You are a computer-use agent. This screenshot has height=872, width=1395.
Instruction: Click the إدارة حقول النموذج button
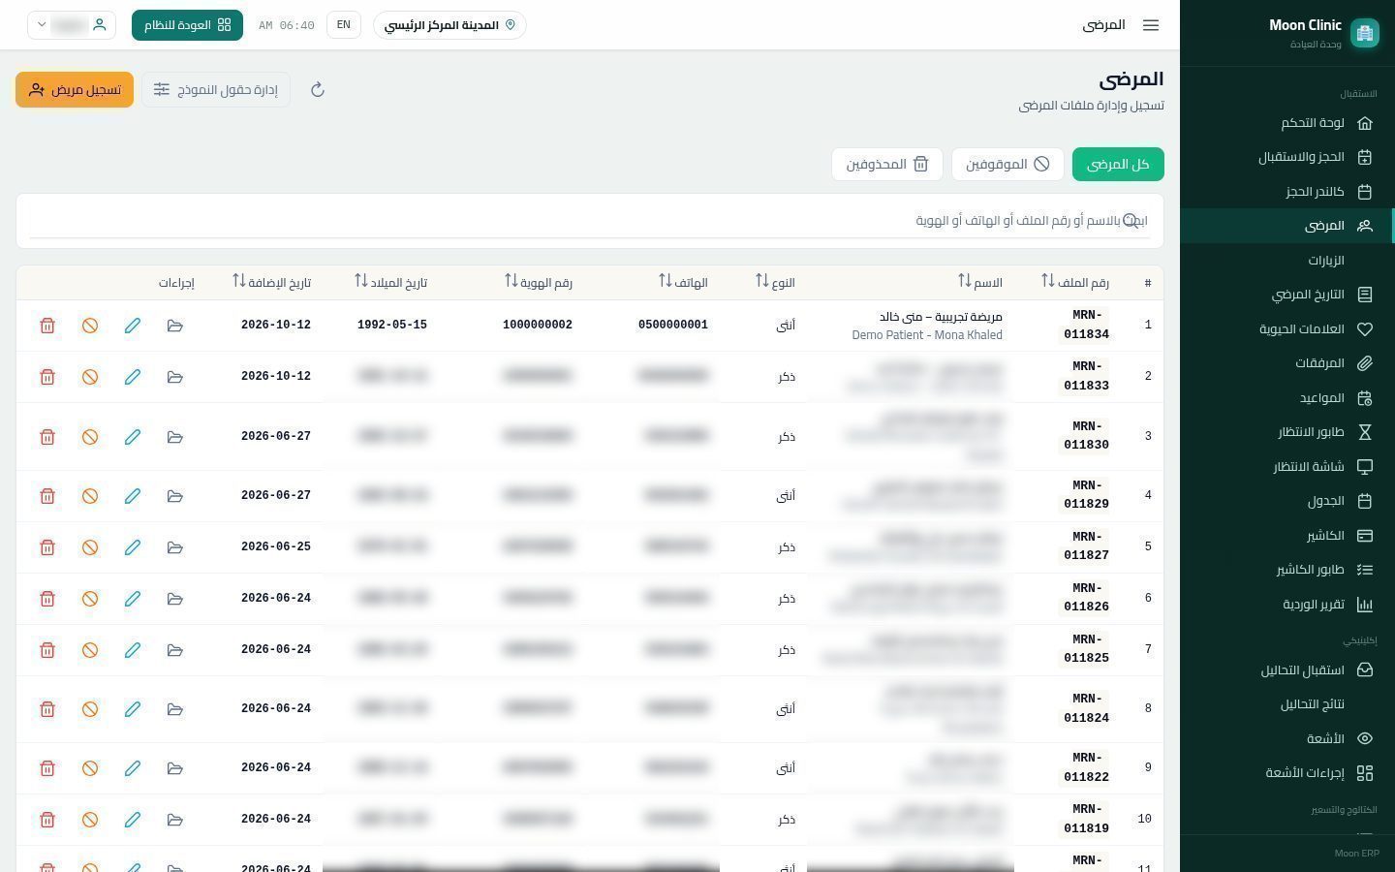216,90
